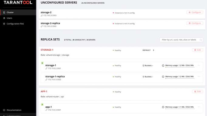Click the 'Role: vshard-storage | storage' text
The image size is (207, 116).
point(55,55)
